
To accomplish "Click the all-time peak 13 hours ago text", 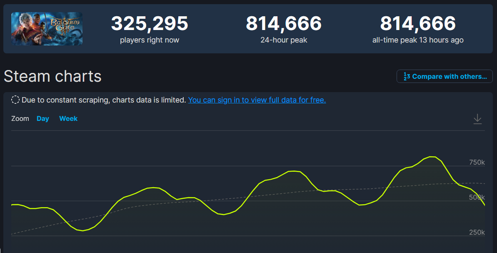I will (x=418, y=40).
